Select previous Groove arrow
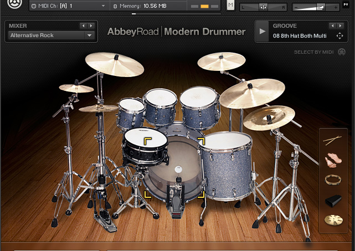The image size is (355, 251). 332,26
